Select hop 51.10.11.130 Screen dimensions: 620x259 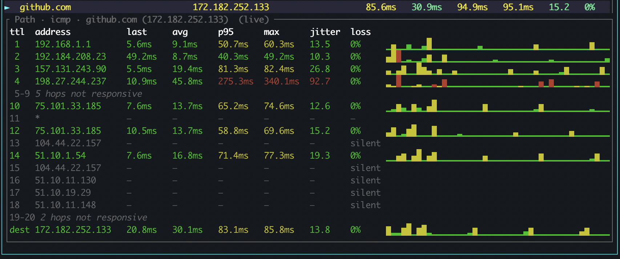pos(65,180)
